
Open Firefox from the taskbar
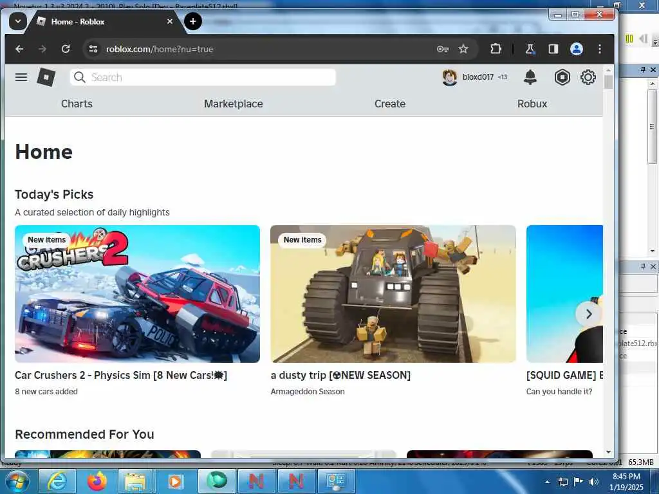[x=97, y=481]
